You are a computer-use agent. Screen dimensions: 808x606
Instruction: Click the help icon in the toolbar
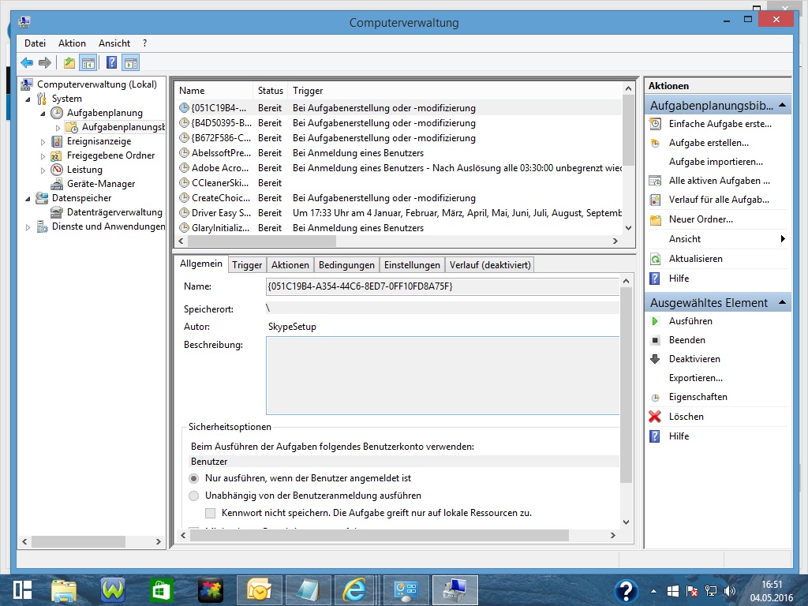point(112,63)
